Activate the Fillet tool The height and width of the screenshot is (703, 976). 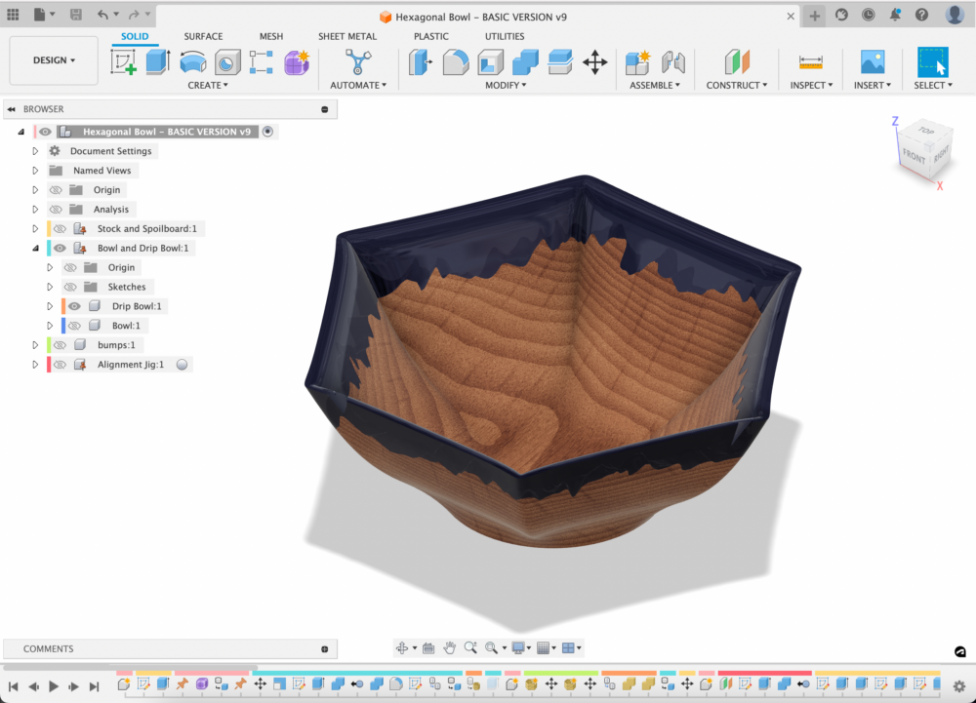coord(456,62)
